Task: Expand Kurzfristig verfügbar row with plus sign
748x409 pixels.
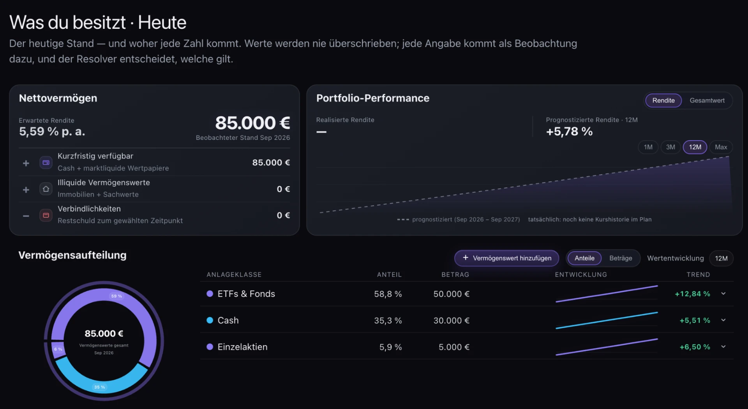Action: coord(26,163)
